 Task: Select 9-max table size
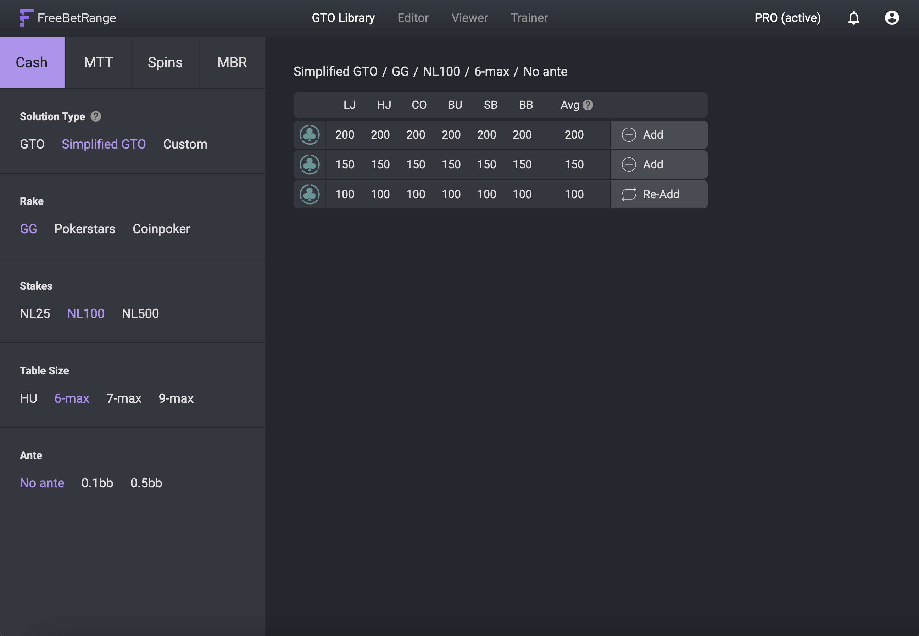(x=176, y=398)
